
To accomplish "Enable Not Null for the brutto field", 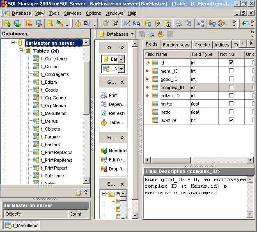I will tap(231, 103).
